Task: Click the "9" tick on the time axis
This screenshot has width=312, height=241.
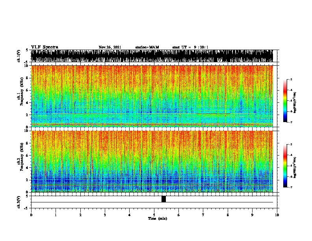Action: pos(252,215)
